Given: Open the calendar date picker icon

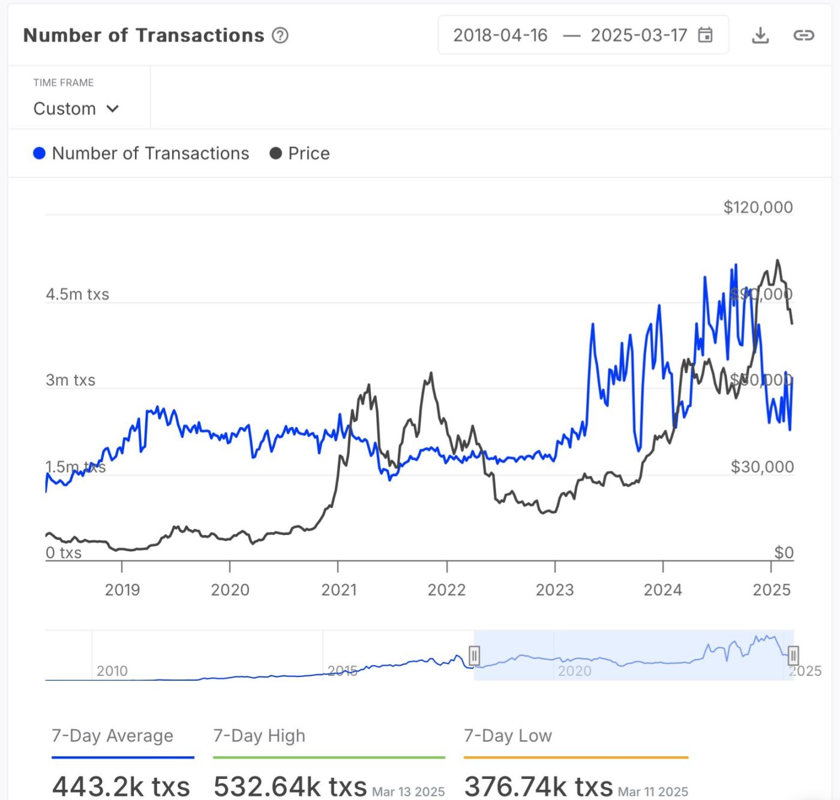Looking at the screenshot, I should 706,35.
